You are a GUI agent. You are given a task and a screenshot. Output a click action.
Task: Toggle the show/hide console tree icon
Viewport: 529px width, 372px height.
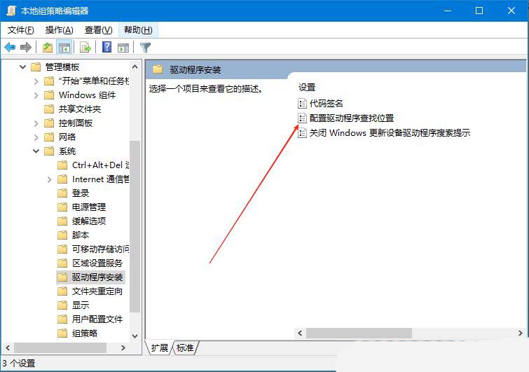pos(64,48)
